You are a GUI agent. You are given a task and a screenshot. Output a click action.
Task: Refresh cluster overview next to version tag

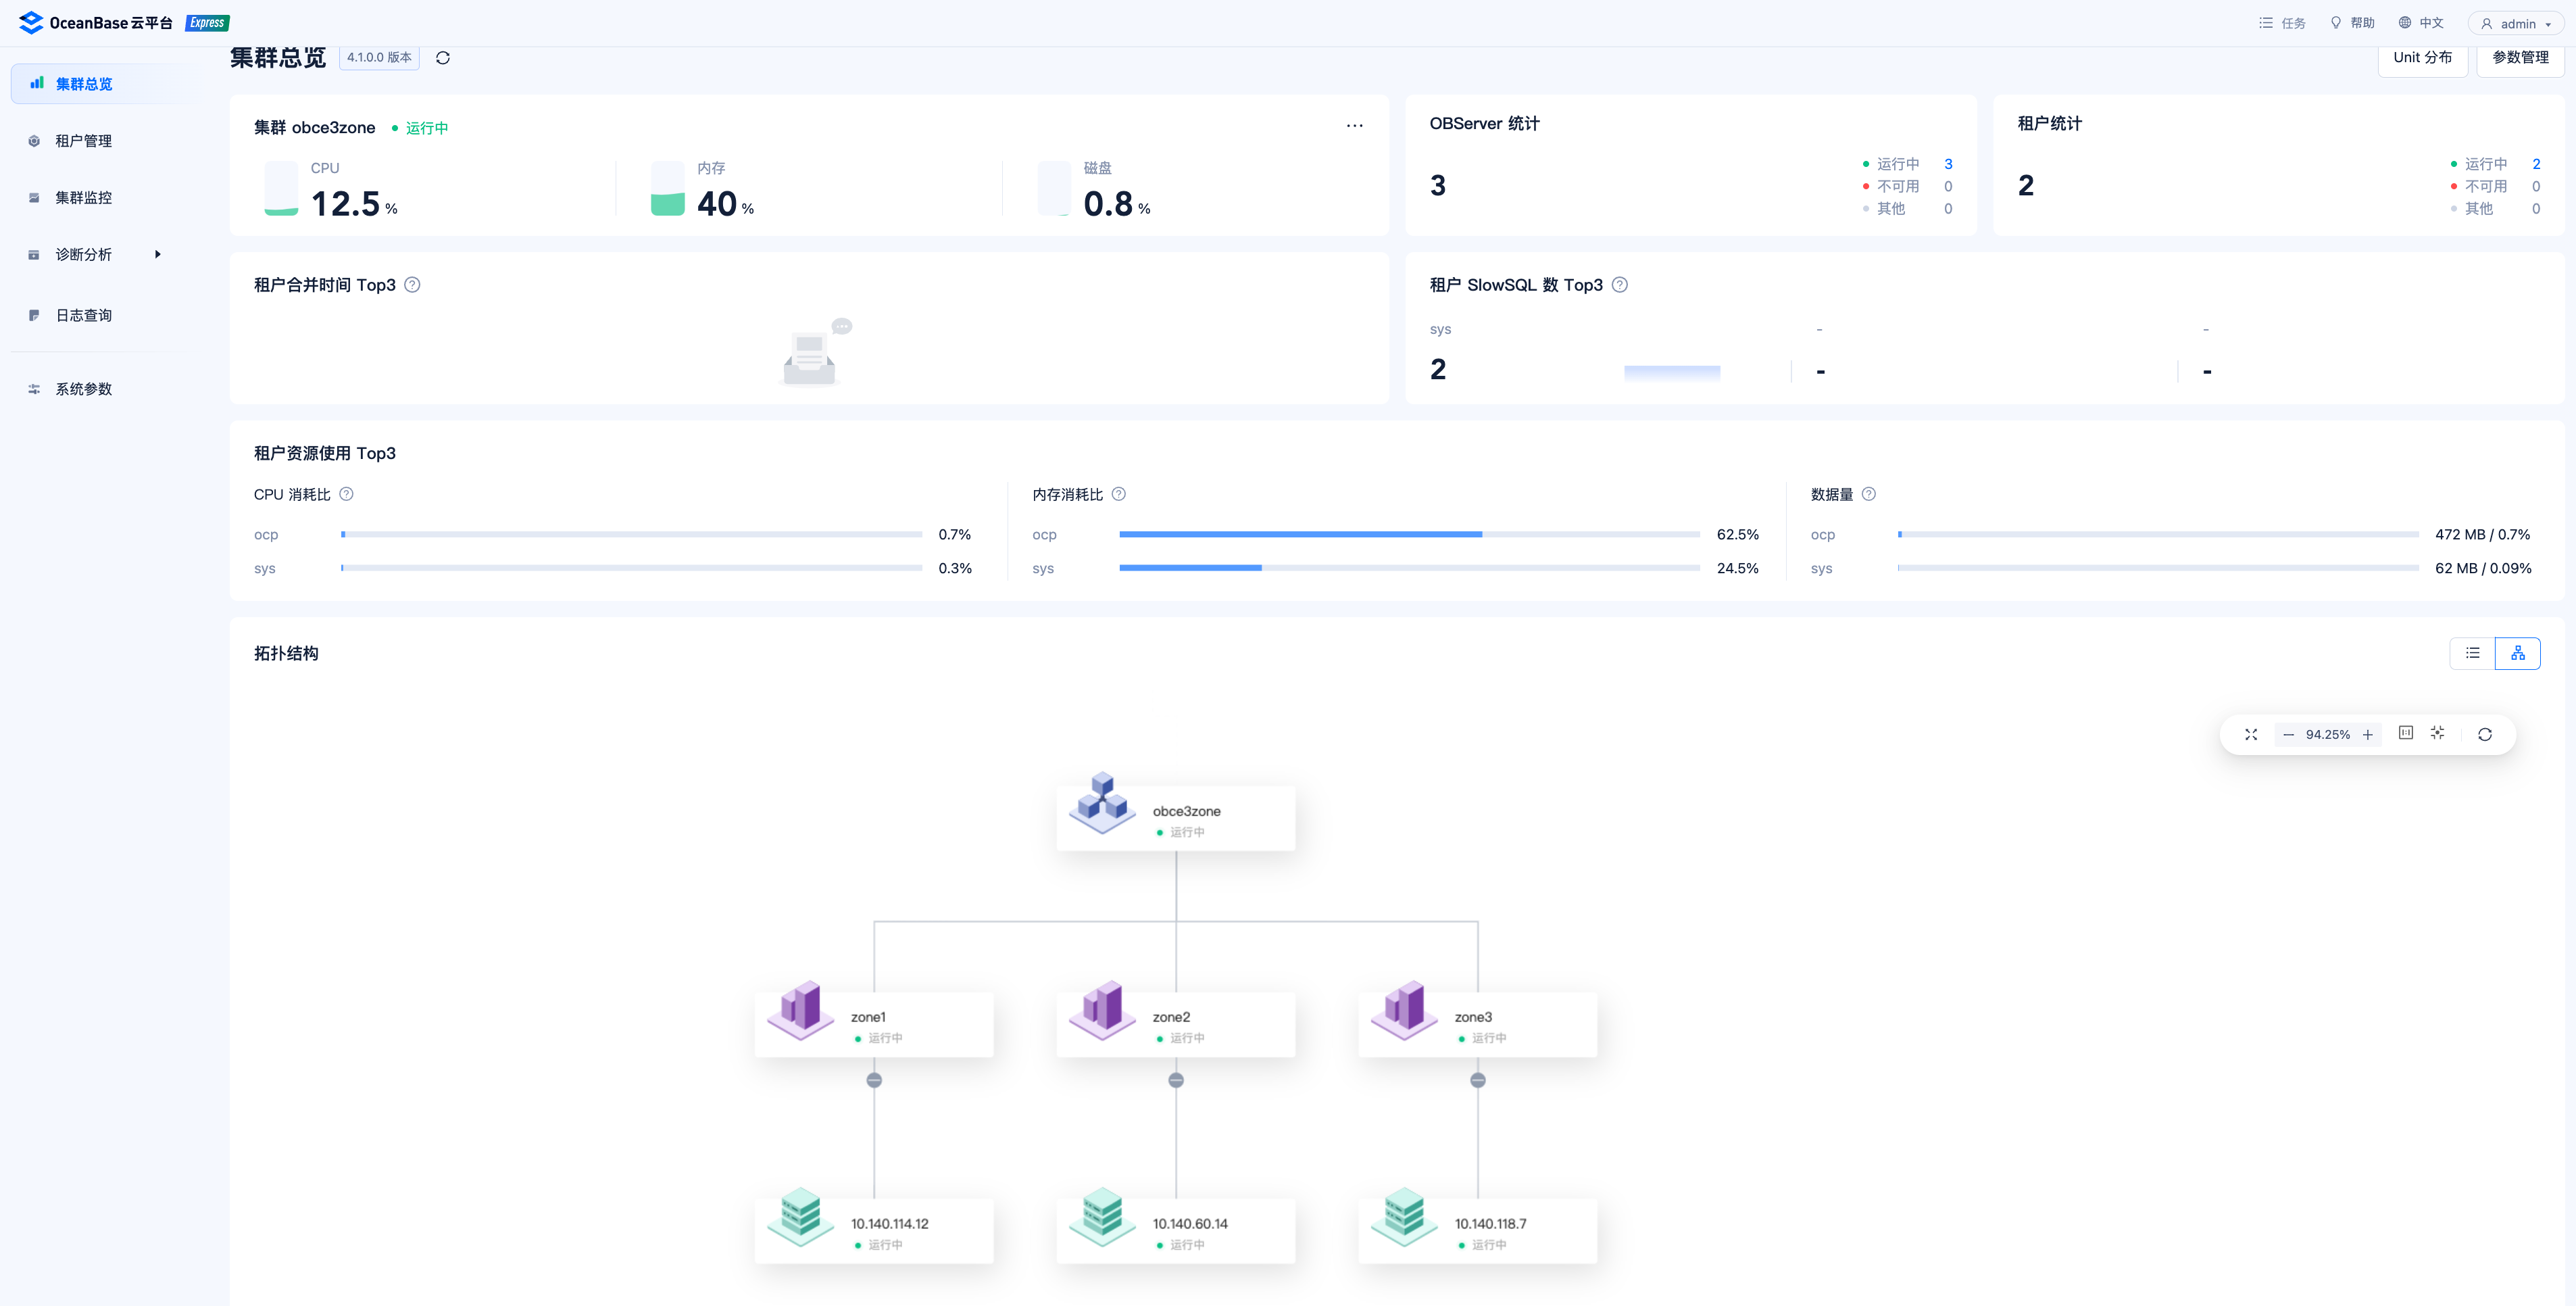(443, 58)
